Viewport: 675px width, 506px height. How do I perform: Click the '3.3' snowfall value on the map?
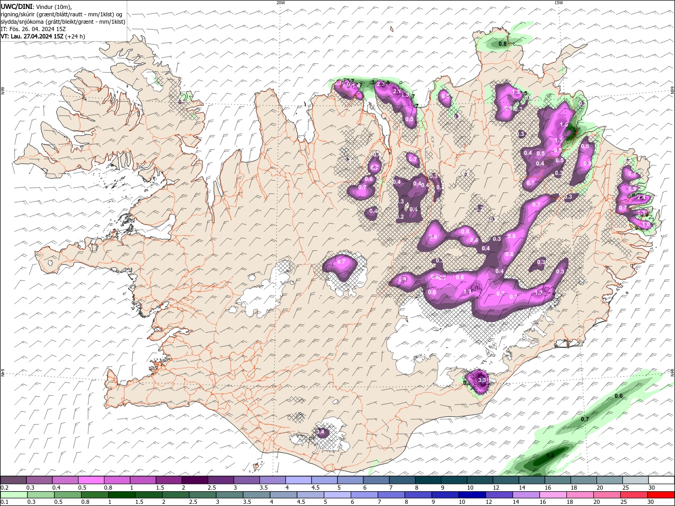[x=481, y=379]
